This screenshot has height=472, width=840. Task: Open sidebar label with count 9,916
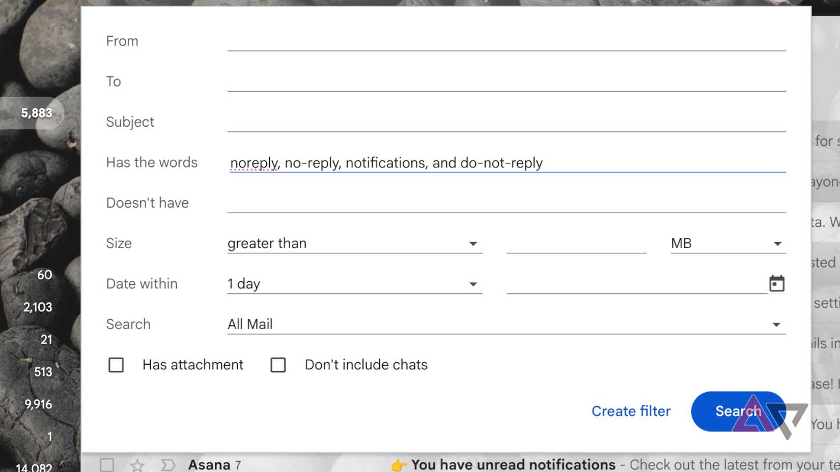[x=38, y=404]
